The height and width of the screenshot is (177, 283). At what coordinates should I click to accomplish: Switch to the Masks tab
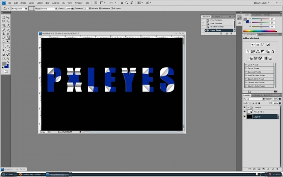pyautogui.click(x=261, y=34)
